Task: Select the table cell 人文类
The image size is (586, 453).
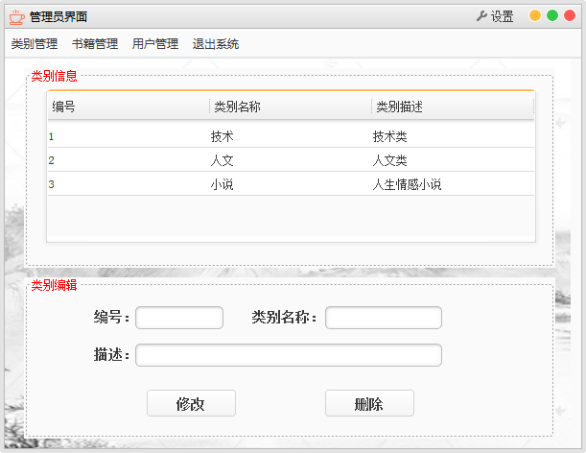Action: coord(389,160)
